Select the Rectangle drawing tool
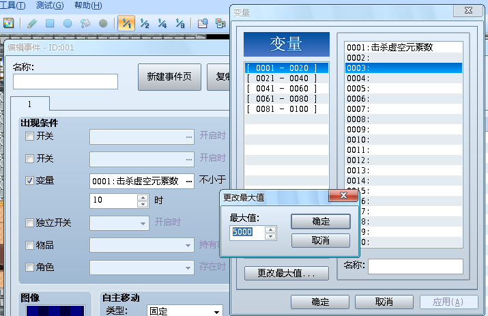Screen dimensions: 488x316 (x=50, y=23)
